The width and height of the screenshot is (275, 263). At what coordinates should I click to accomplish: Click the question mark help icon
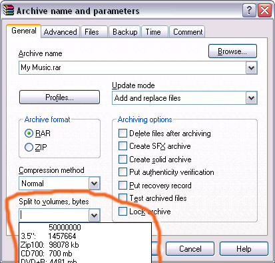click(x=249, y=10)
